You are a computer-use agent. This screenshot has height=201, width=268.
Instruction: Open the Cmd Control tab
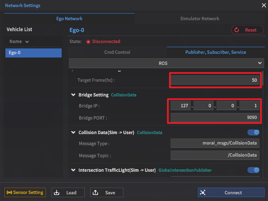coord(117,52)
